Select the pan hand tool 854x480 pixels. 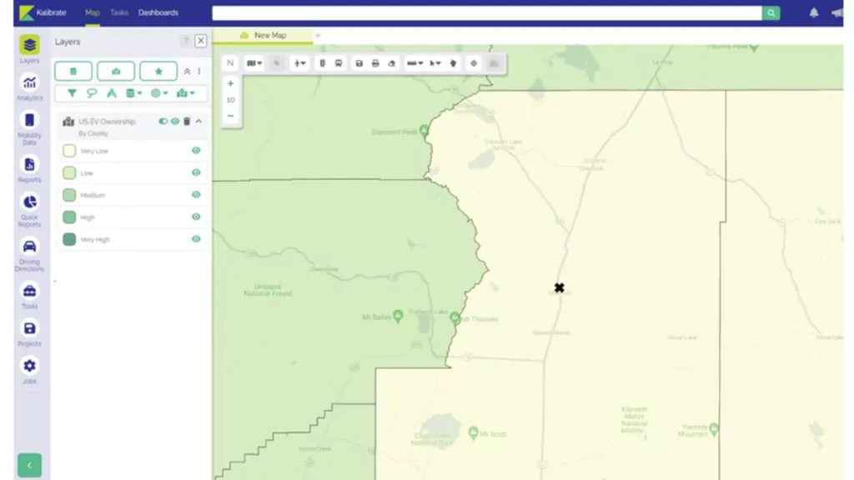tap(454, 63)
